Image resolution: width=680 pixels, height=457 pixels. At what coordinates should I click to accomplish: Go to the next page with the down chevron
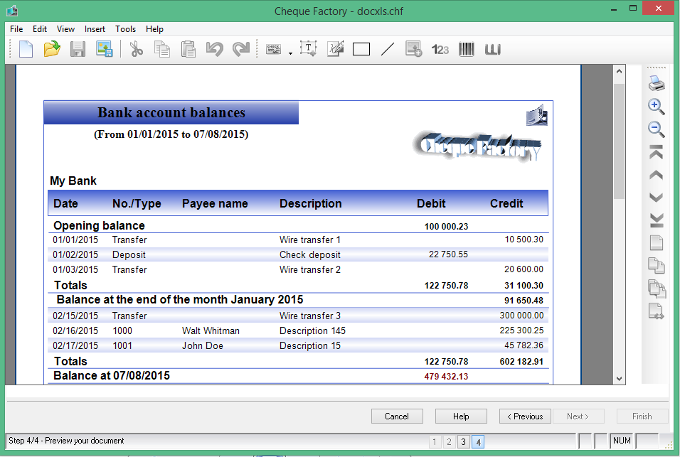pyautogui.click(x=656, y=197)
